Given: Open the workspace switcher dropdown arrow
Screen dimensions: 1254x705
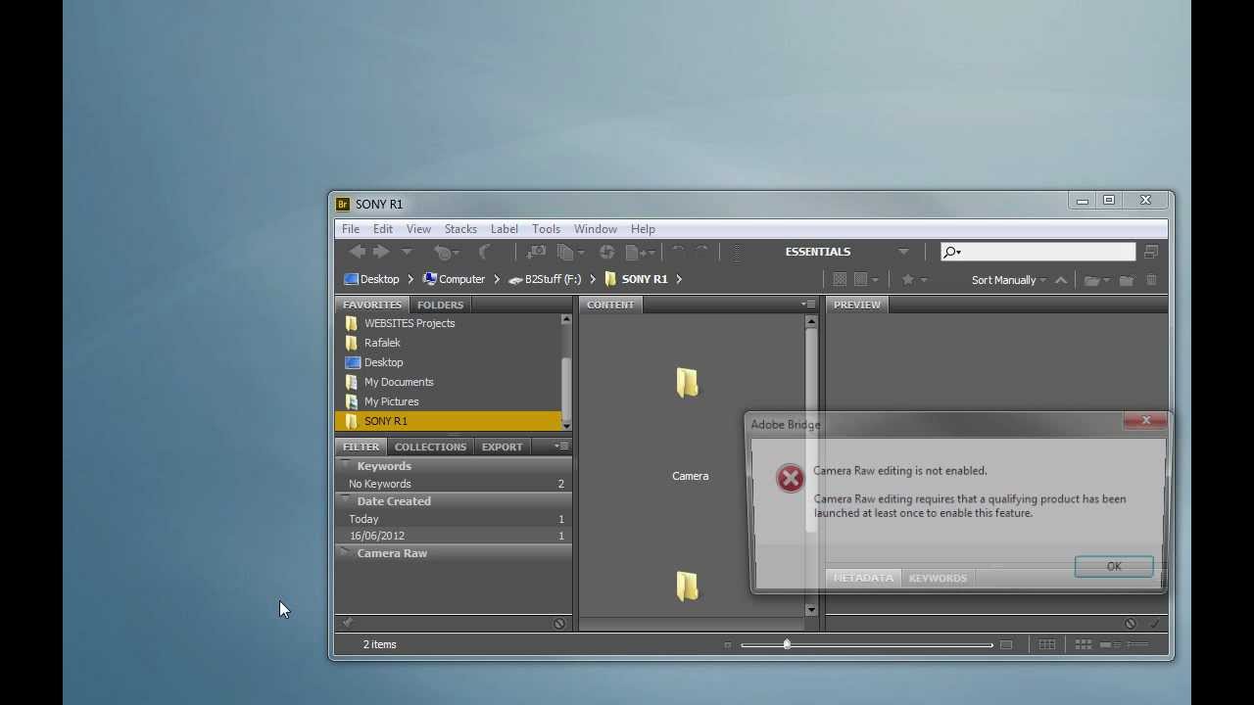Looking at the screenshot, I should coord(903,253).
